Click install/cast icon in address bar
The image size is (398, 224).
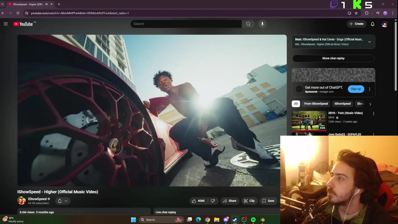click(x=349, y=13)
